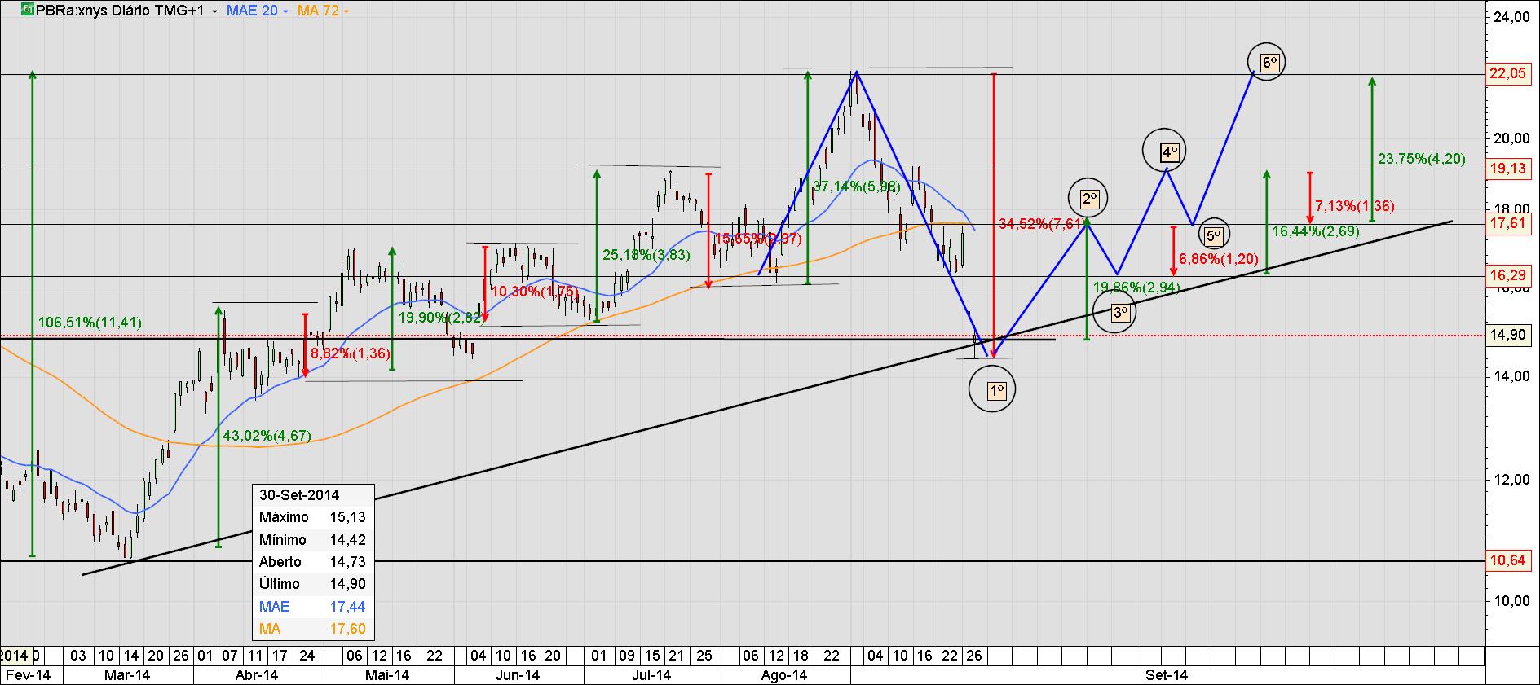Click the 10,00 price axis label
The height and width of the screenshot is (685, 1540).
tap(1511, 600)
